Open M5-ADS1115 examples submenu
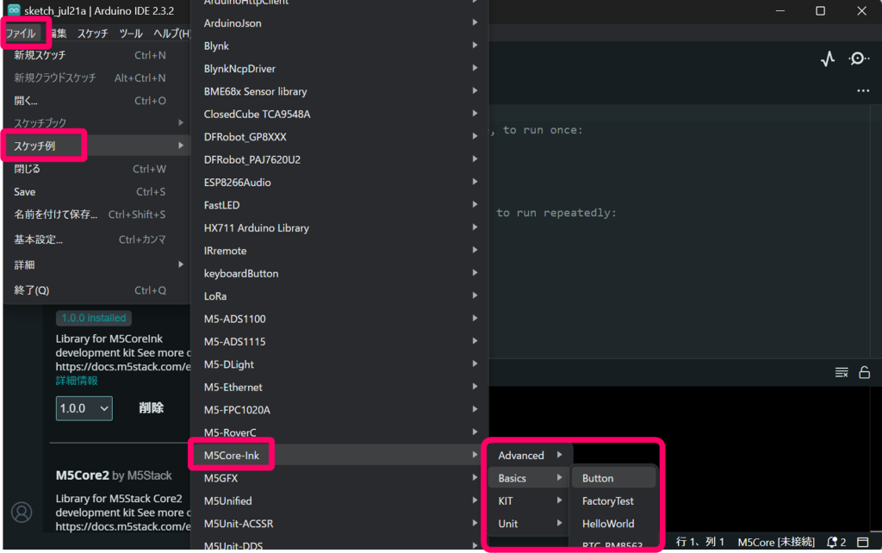882x553 pixels. [339, 341]
